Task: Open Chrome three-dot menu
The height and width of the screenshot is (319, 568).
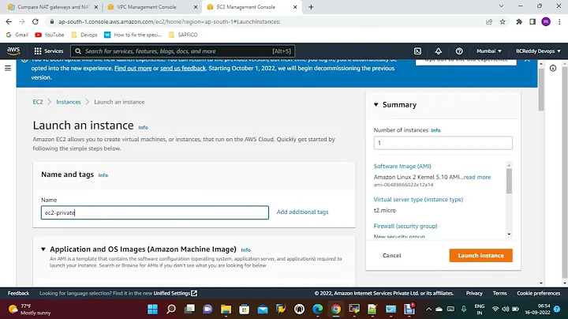Action: tap(559, 22)
